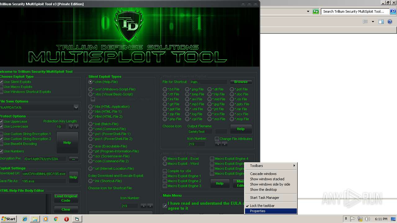Open Windows Explorer folder icon in taskbar
397x223 pixels.
pyautogui.click(x=35, y=219)
